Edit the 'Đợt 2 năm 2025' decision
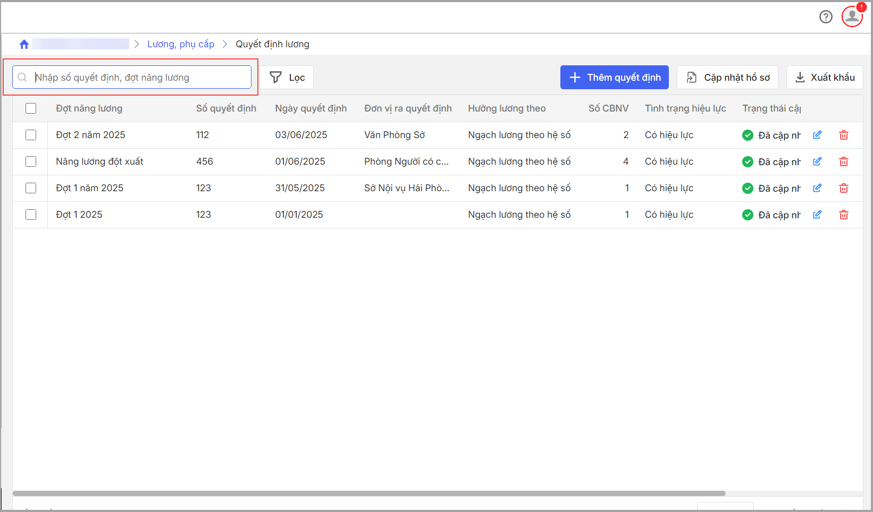 click(x=817, y=135)
